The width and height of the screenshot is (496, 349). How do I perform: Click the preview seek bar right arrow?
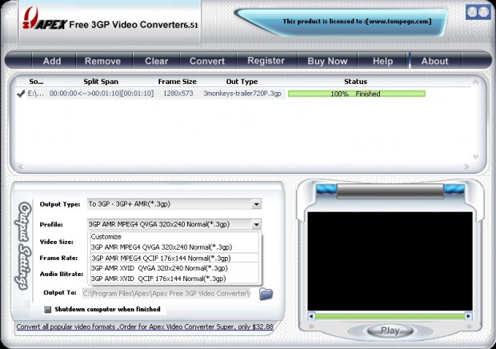[x=468, y=315]
